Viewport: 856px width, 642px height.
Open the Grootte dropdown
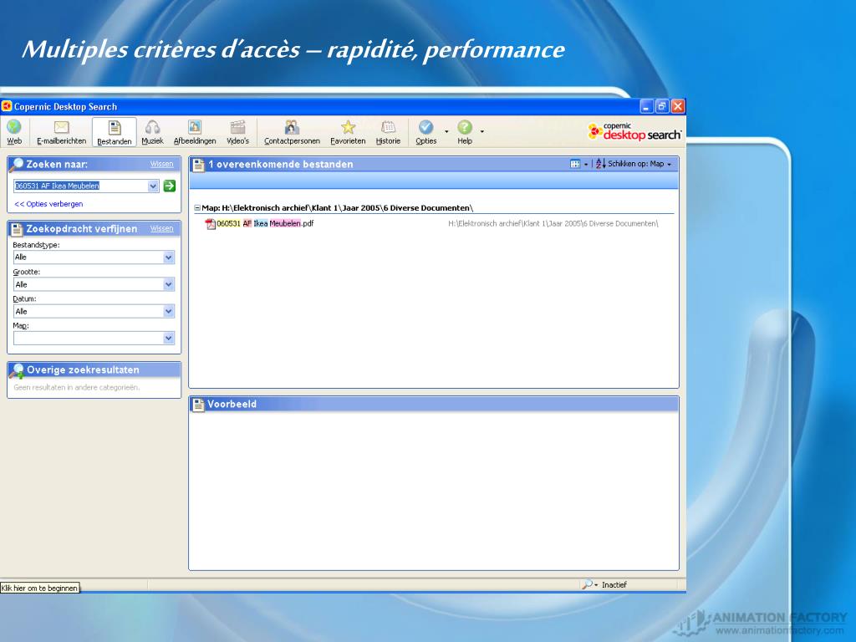coord(169,284)
